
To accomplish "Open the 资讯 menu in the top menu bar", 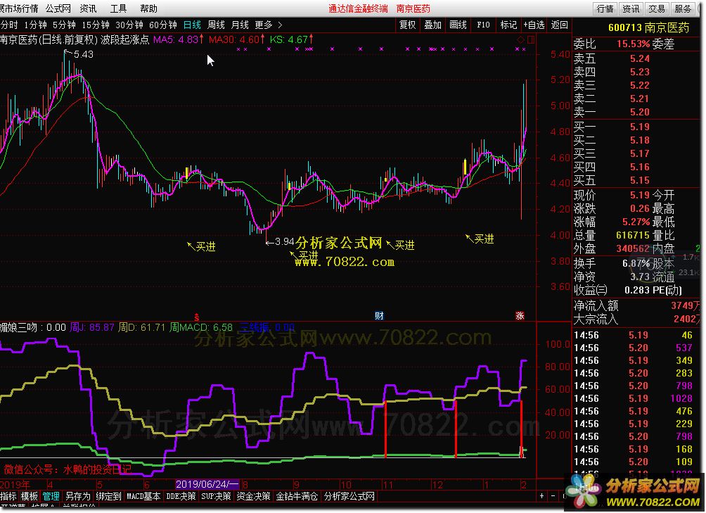I will pyautogui.click(x=89, y=8).
